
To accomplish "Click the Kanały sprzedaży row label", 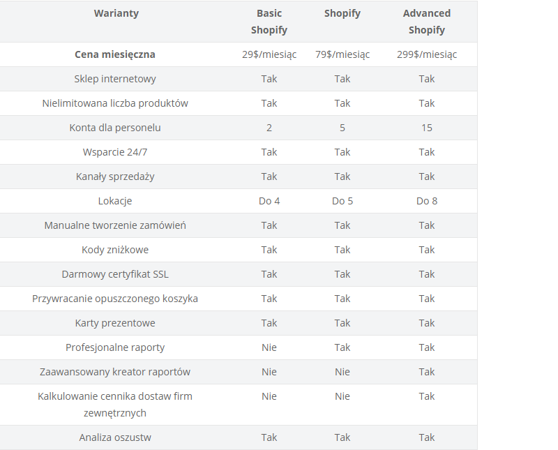I will click(x=115, y=177).
